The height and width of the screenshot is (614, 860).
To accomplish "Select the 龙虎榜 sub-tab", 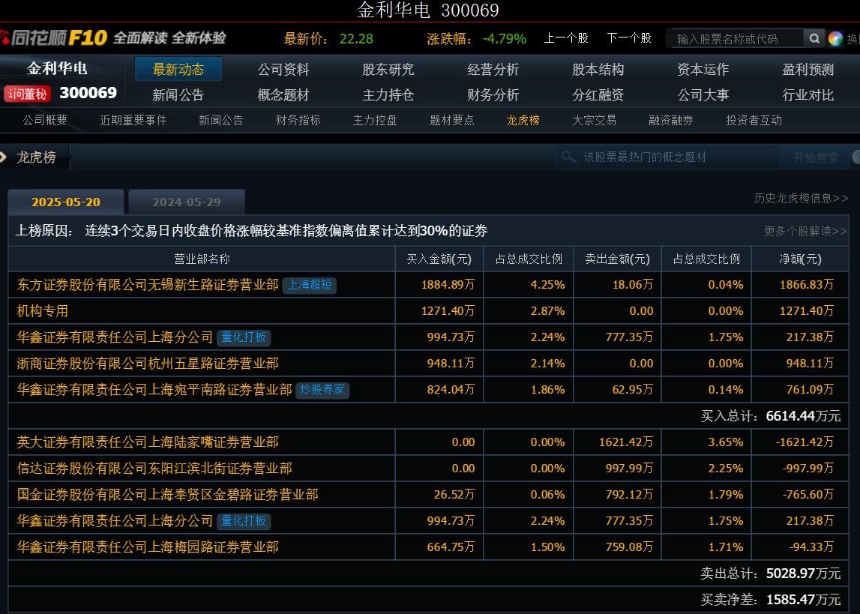I will [523, 120].
